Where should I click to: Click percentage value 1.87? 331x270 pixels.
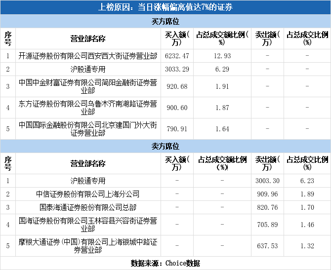click(x=222, y=108)
